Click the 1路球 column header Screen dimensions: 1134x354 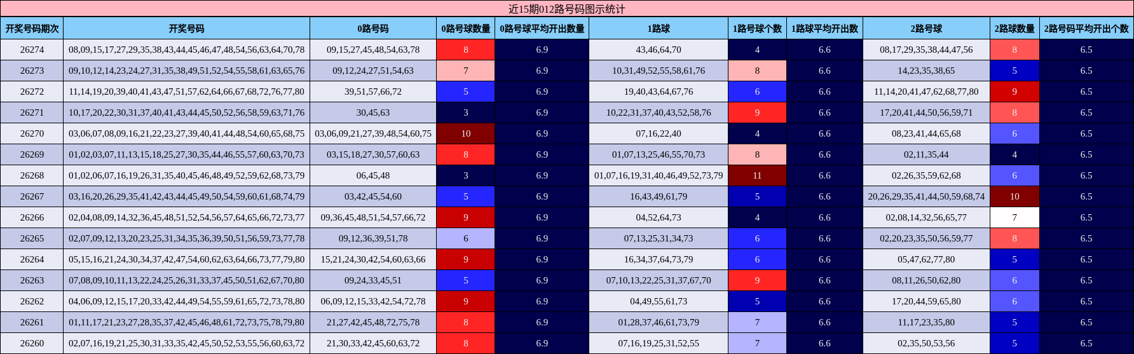coord(659,29)
